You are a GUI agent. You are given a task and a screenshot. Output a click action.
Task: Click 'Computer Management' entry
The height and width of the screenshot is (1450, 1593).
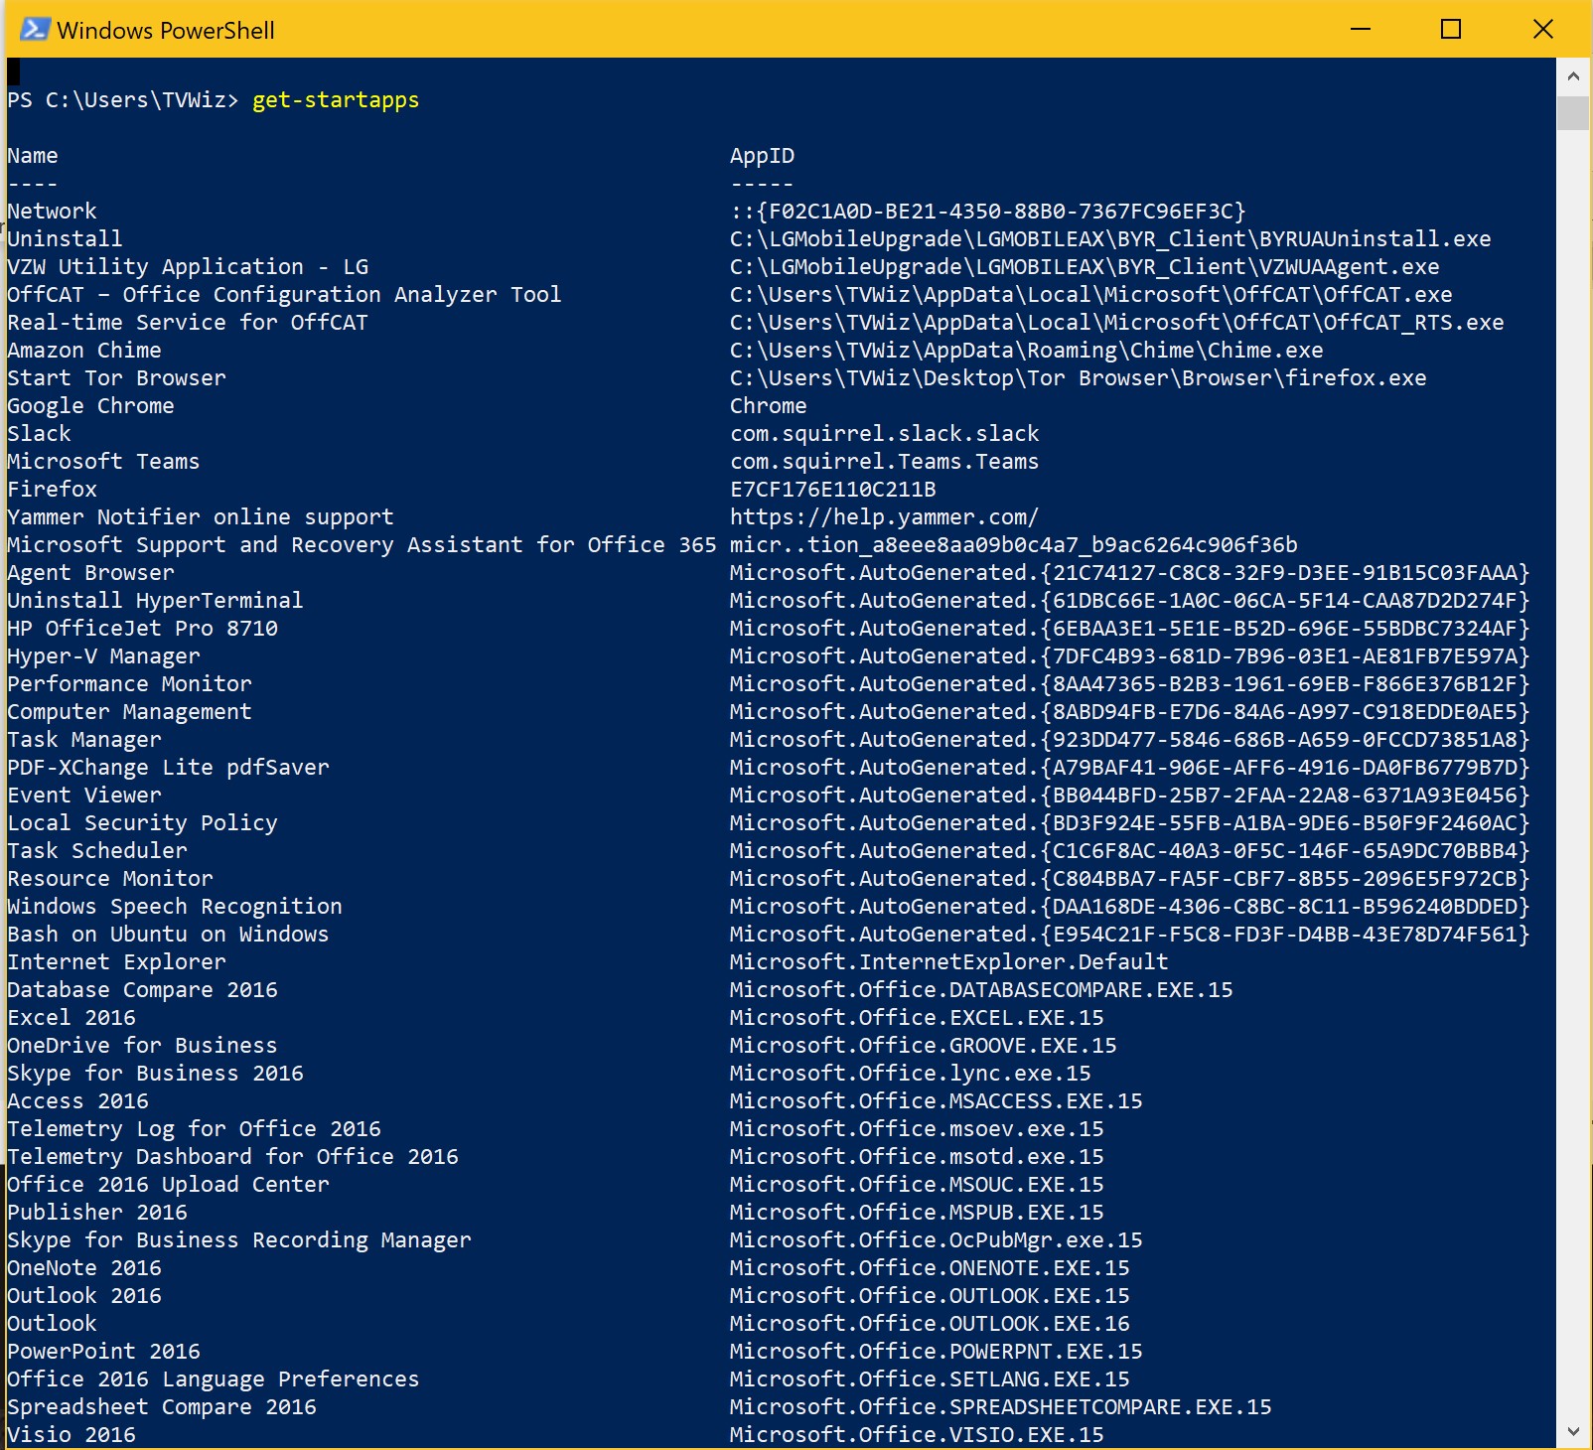[x=129, y=712]
